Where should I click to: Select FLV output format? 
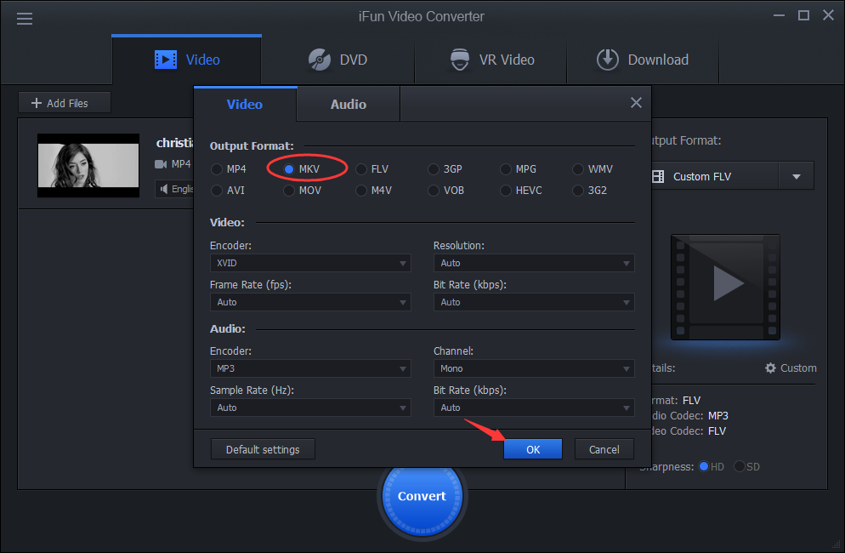372,168
